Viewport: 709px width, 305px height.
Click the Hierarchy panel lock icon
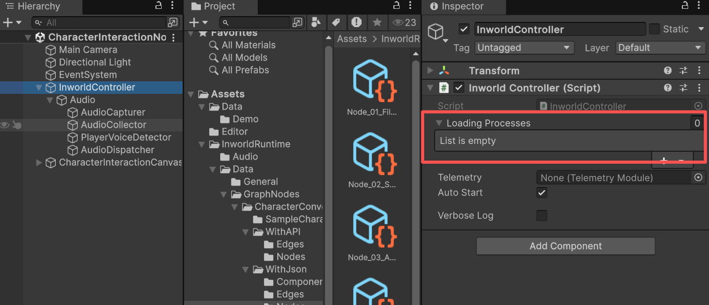pos(159,6)
